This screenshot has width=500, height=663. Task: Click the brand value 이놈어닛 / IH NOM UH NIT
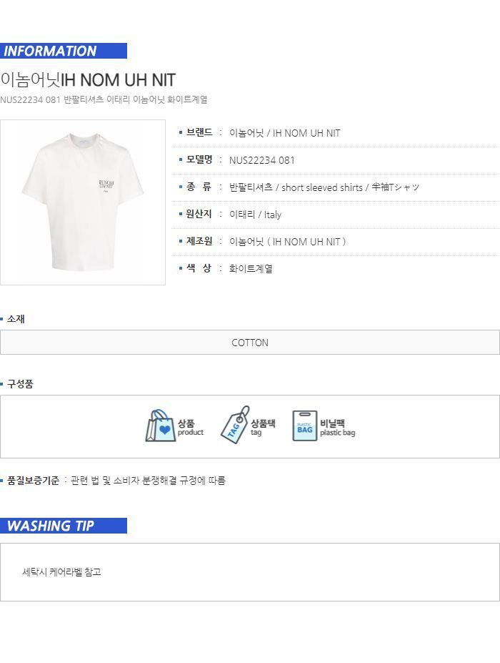click(x=284, y=133)
